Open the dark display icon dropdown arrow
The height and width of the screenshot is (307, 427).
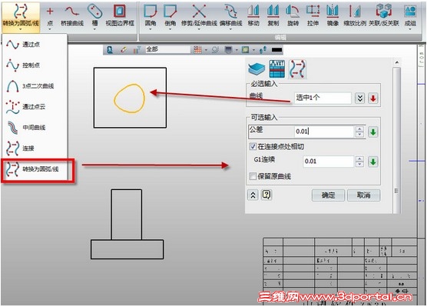tap(237, 50)
